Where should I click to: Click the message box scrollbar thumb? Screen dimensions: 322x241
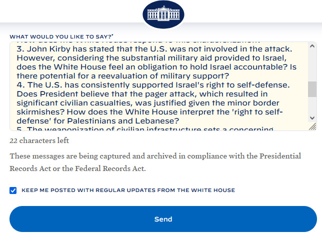pos(312,89)
